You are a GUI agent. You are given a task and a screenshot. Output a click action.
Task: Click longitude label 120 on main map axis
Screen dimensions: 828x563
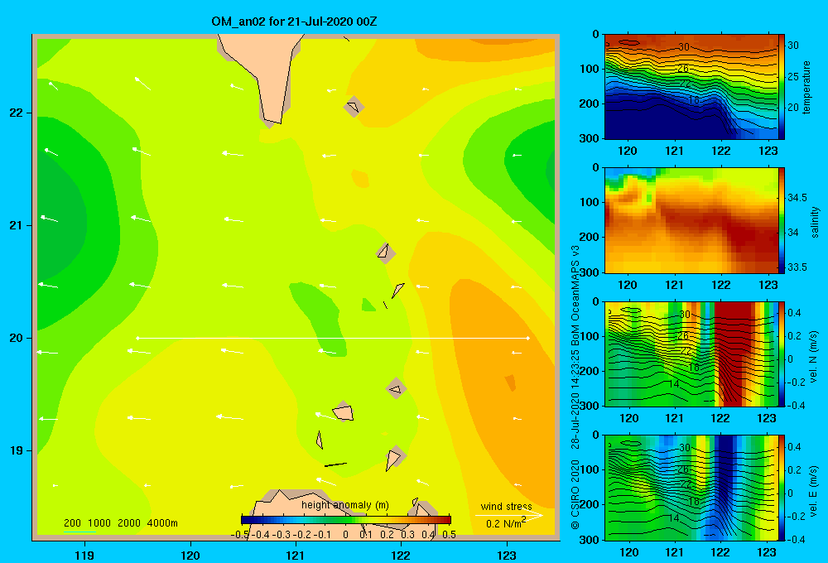(190, 555)
